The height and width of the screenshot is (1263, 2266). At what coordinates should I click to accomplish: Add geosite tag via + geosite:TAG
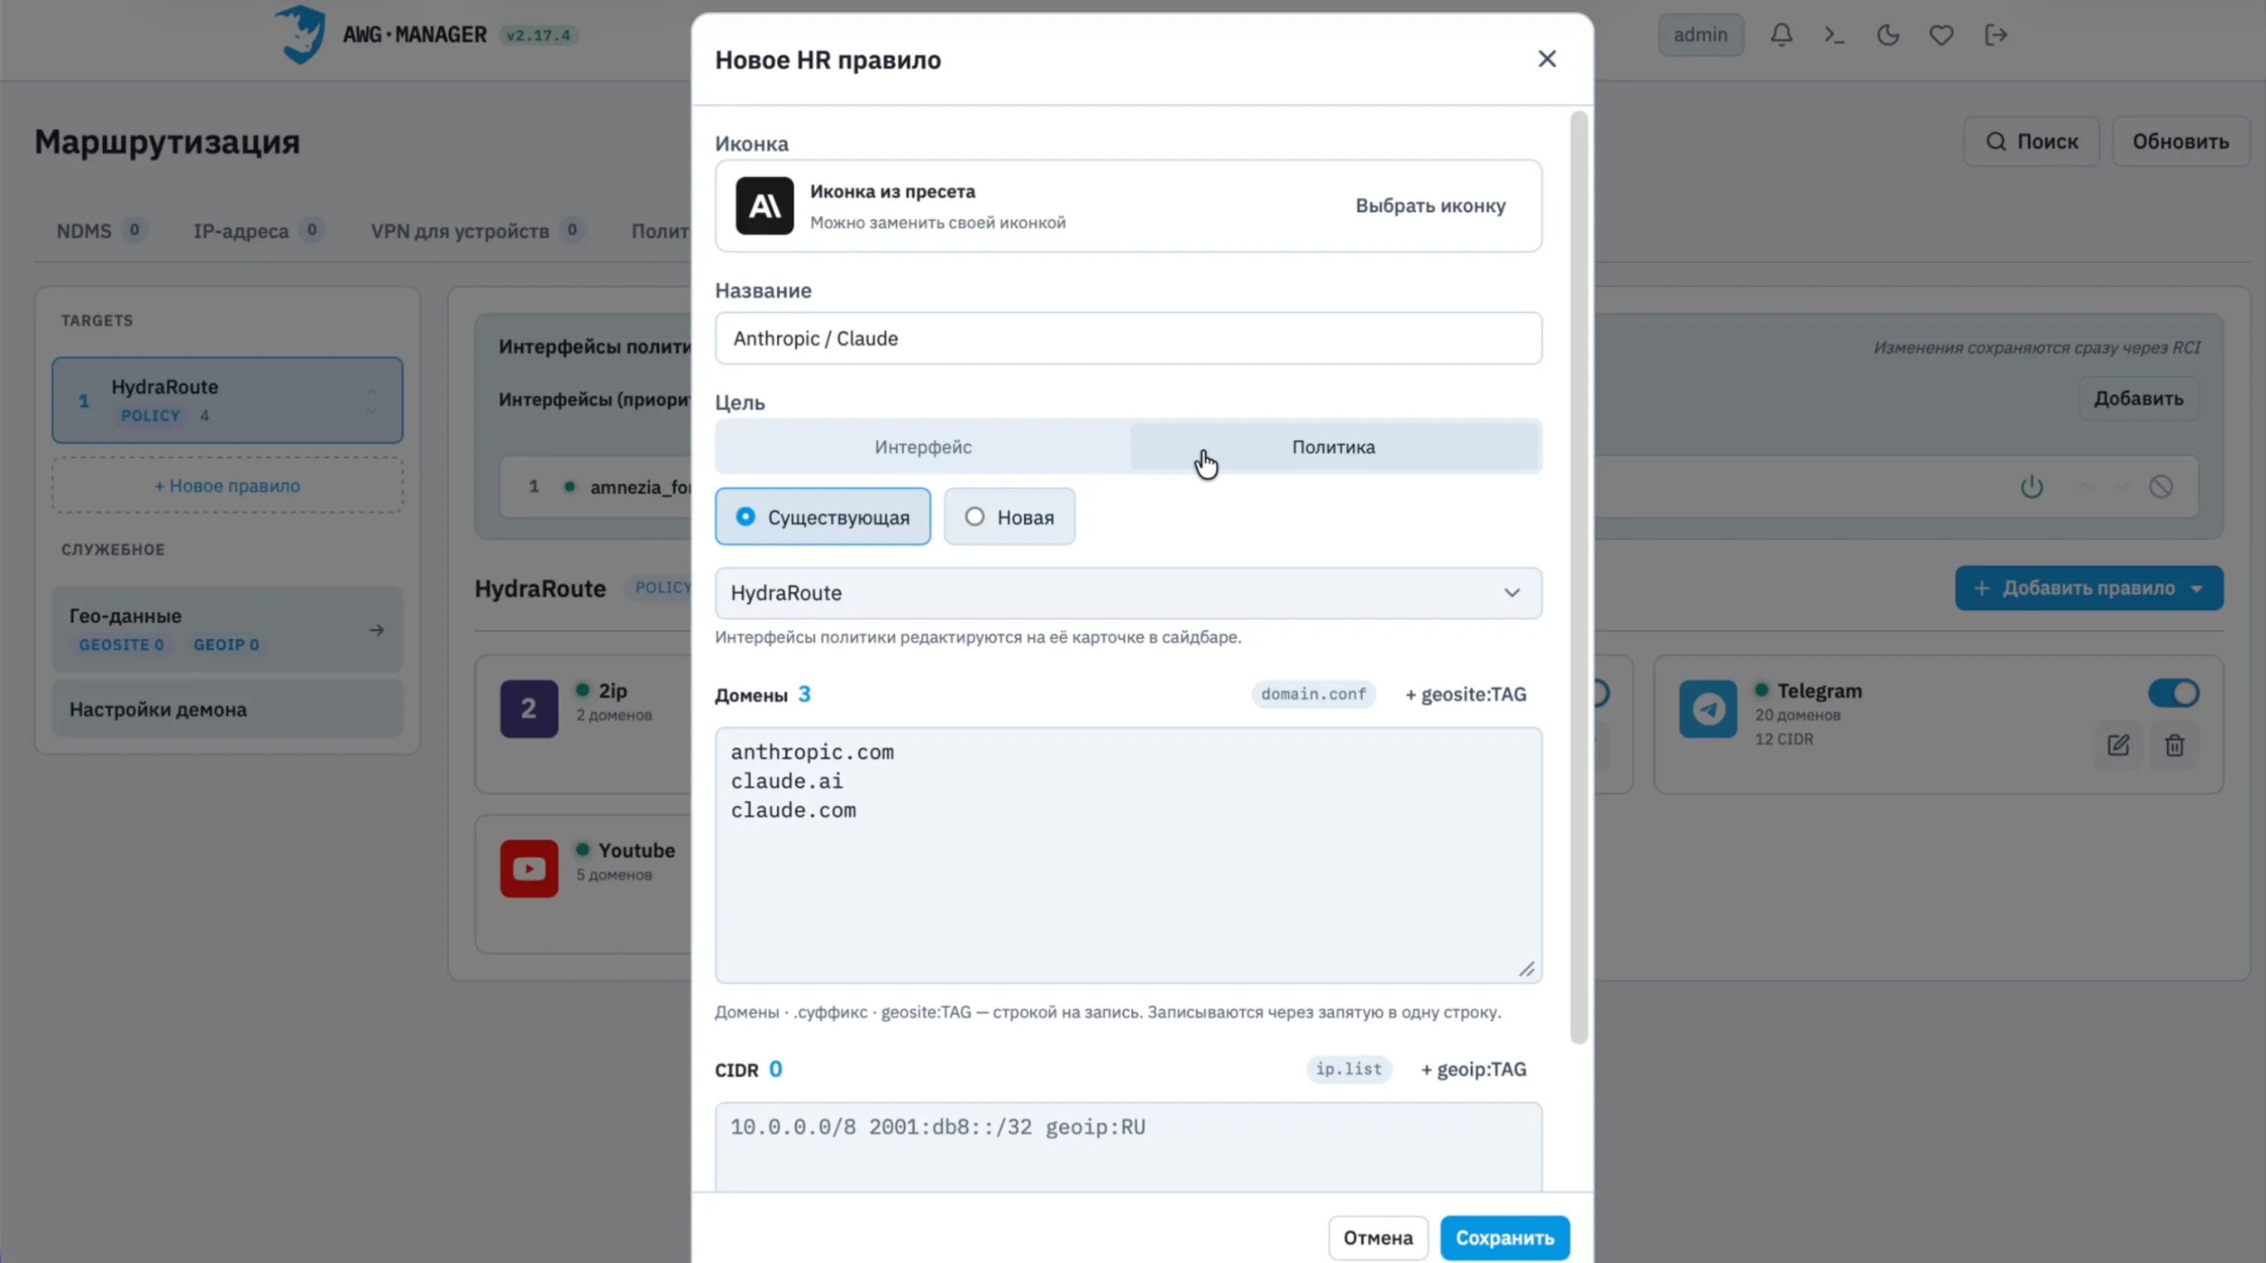tap(1466, 694)
